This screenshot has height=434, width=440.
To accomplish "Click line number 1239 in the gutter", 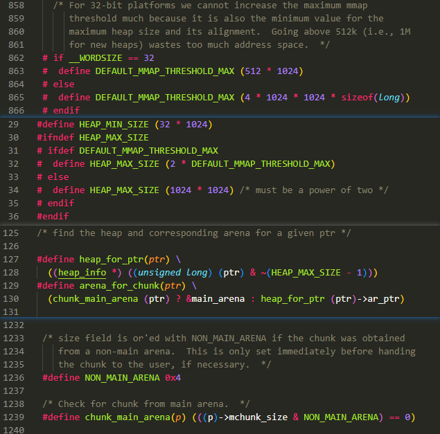I will coord(13,417).
